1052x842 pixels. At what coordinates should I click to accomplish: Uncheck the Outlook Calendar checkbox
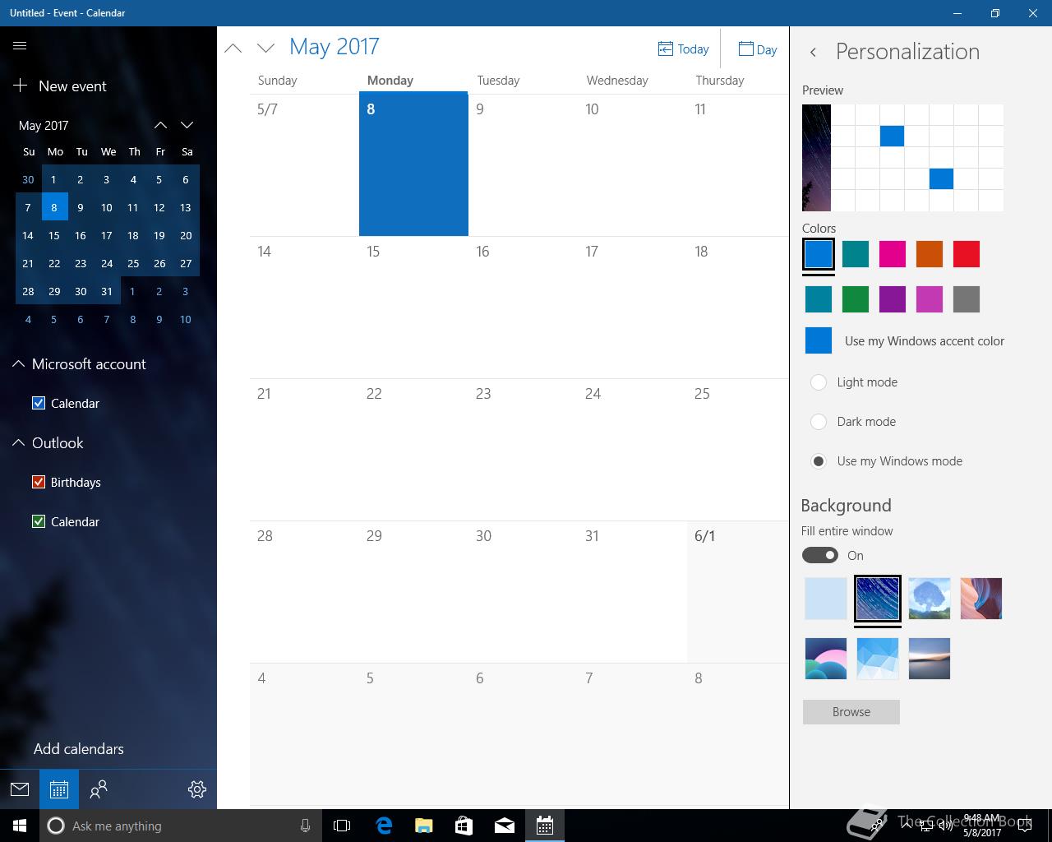(x=38, y=521)
